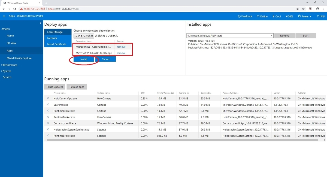Select the SearchUI.exe process name
Viewport: 327px width, 177px height.
coord(61,105)
